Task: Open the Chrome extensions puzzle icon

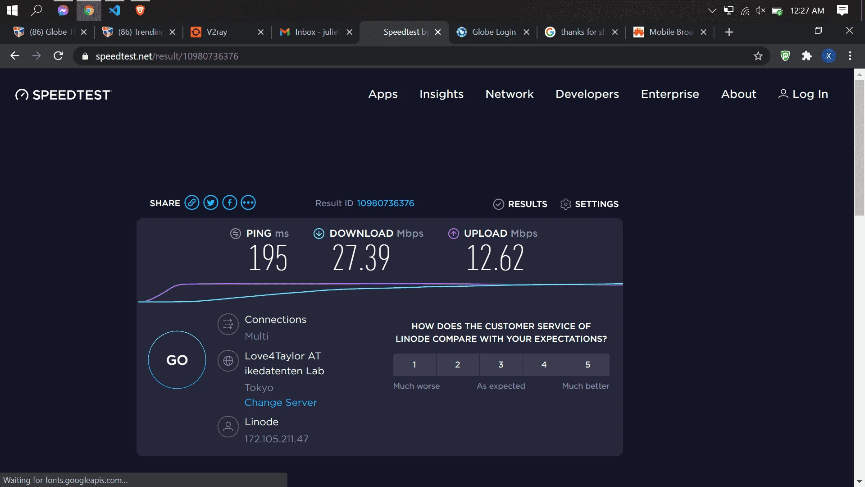Action: [x=807, y=56]
